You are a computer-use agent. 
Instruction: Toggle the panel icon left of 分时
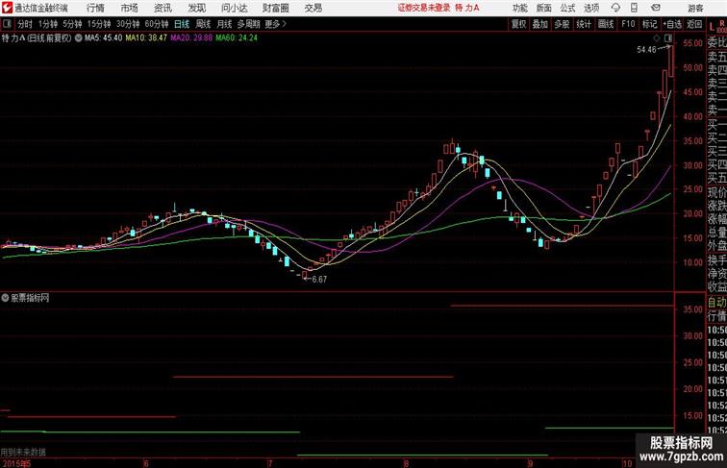pyautogui.click(x=7, y=24)
